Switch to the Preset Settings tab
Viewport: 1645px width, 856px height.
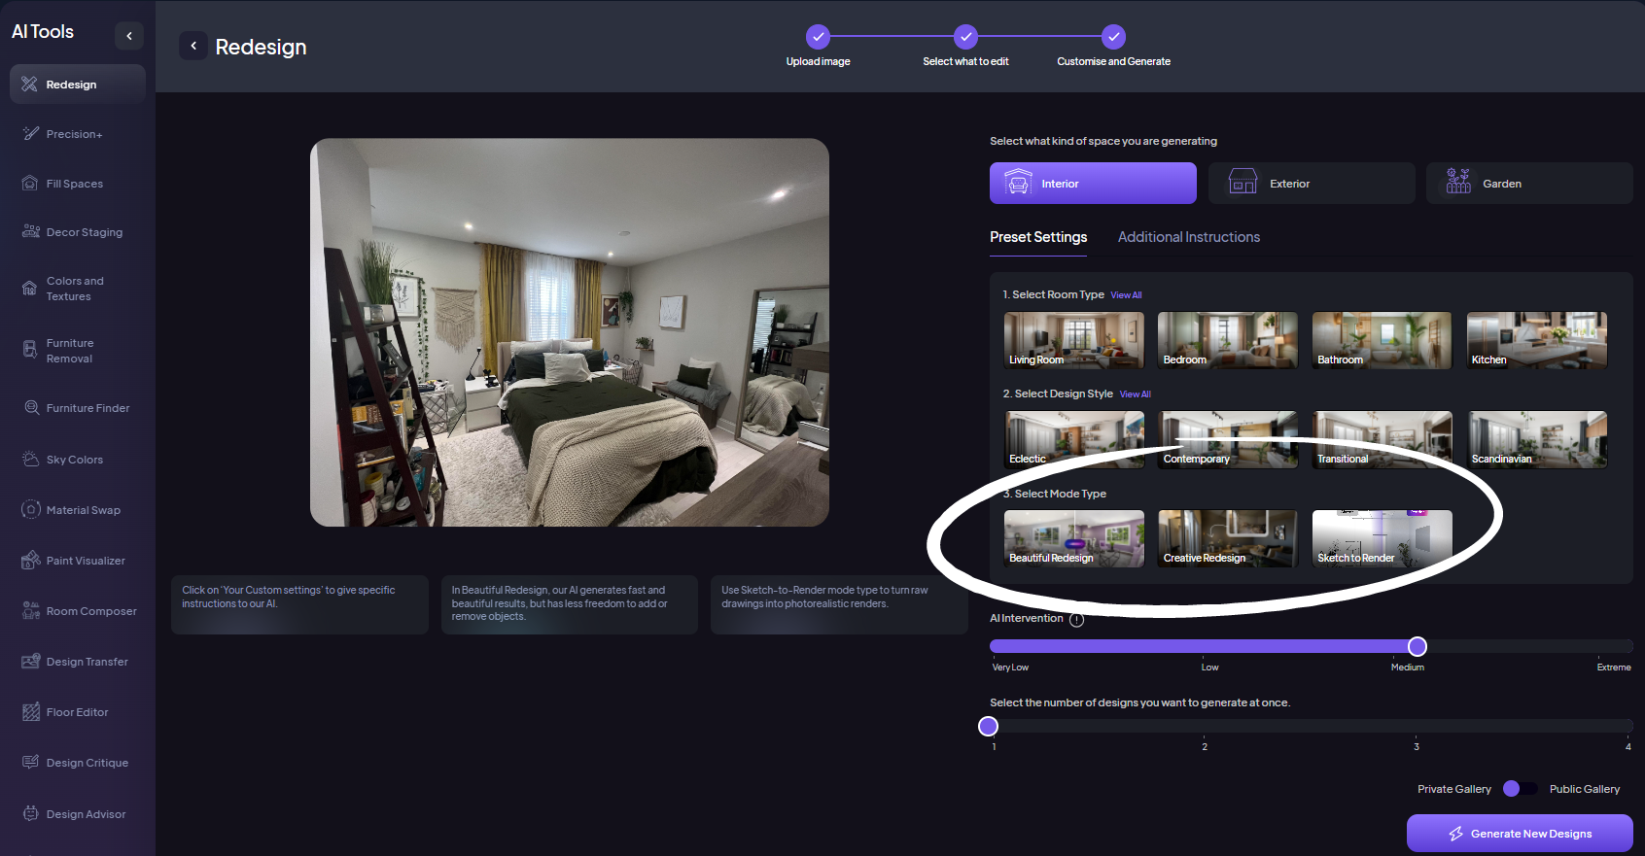click(1038, 237)
